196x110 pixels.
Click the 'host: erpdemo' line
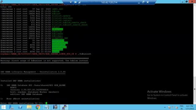[x=35, y=92]
